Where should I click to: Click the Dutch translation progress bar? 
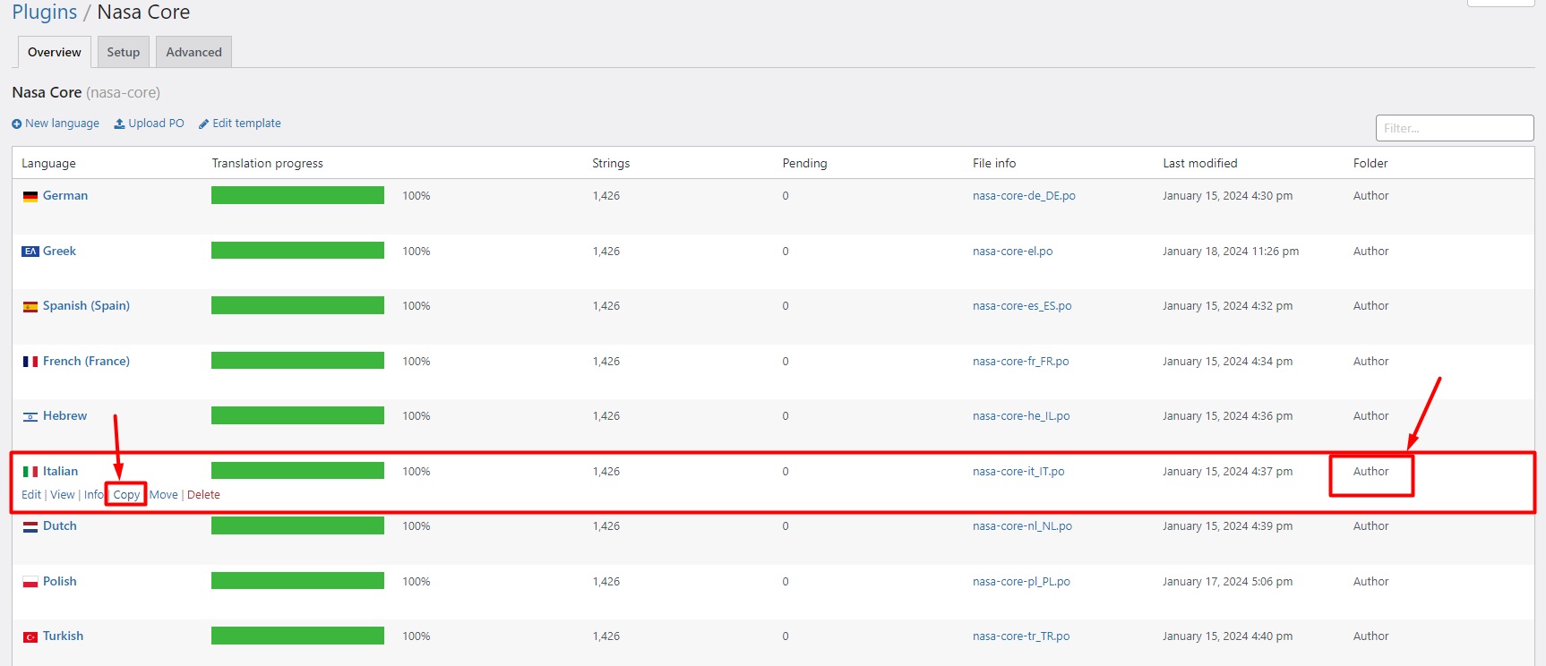pos(297,526)
